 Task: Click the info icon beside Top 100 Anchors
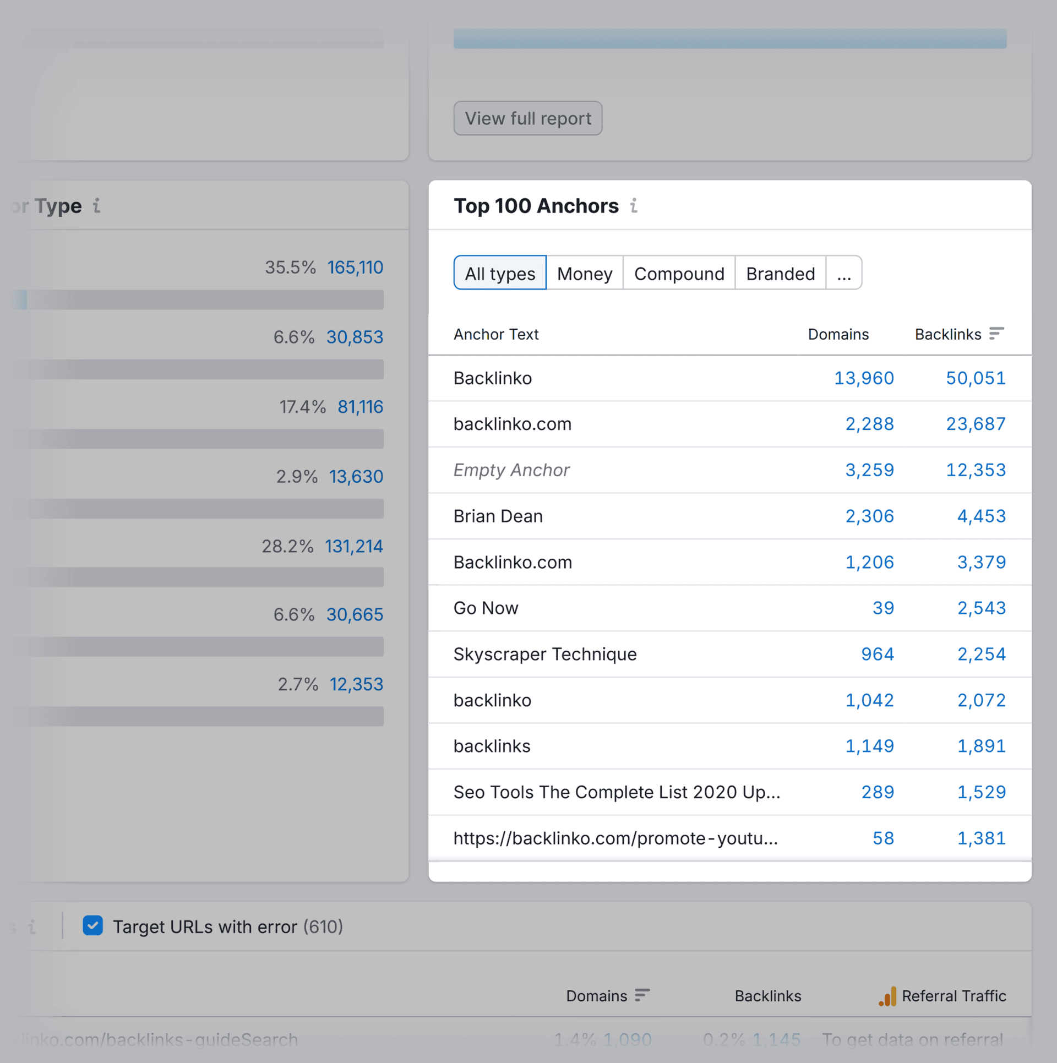tap(634, 206)
